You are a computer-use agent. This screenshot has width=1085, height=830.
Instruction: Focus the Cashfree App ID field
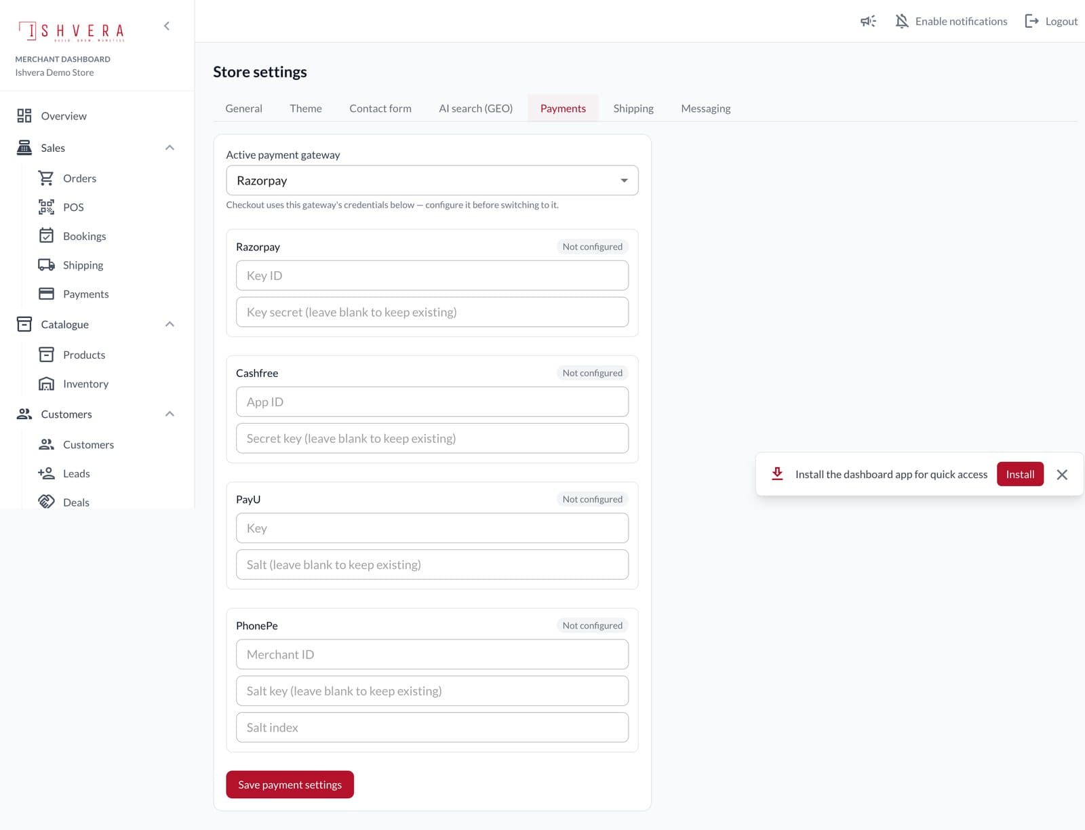(432, 401)
